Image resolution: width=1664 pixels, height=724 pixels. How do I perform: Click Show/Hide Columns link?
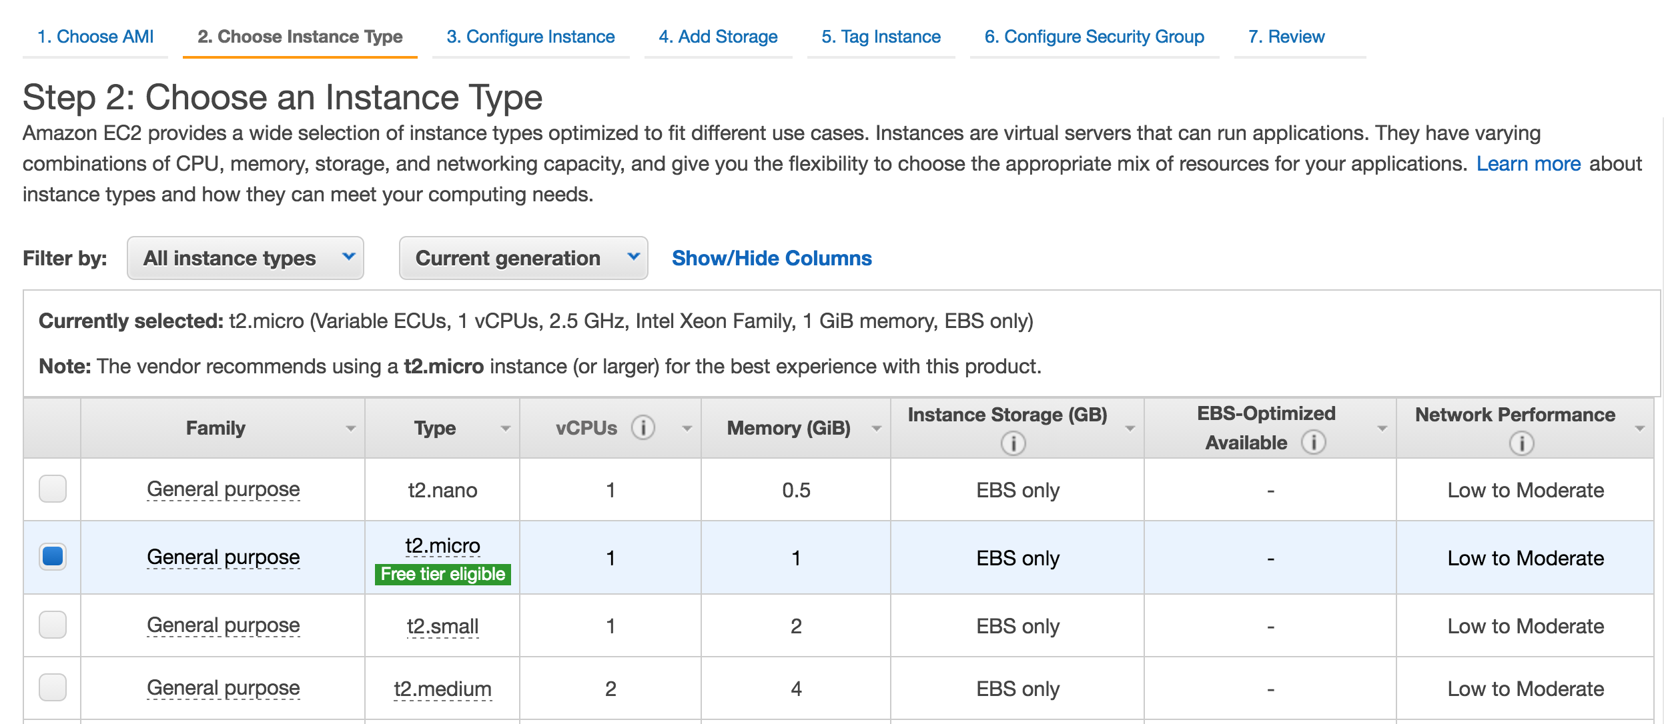[772, 258]
